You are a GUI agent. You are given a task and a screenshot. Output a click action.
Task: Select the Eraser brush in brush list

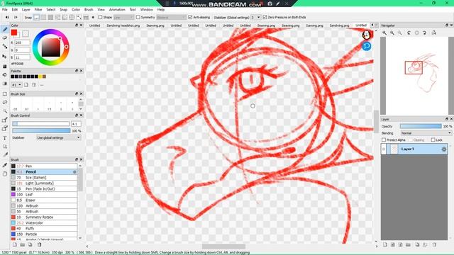[x=44, y=200]
